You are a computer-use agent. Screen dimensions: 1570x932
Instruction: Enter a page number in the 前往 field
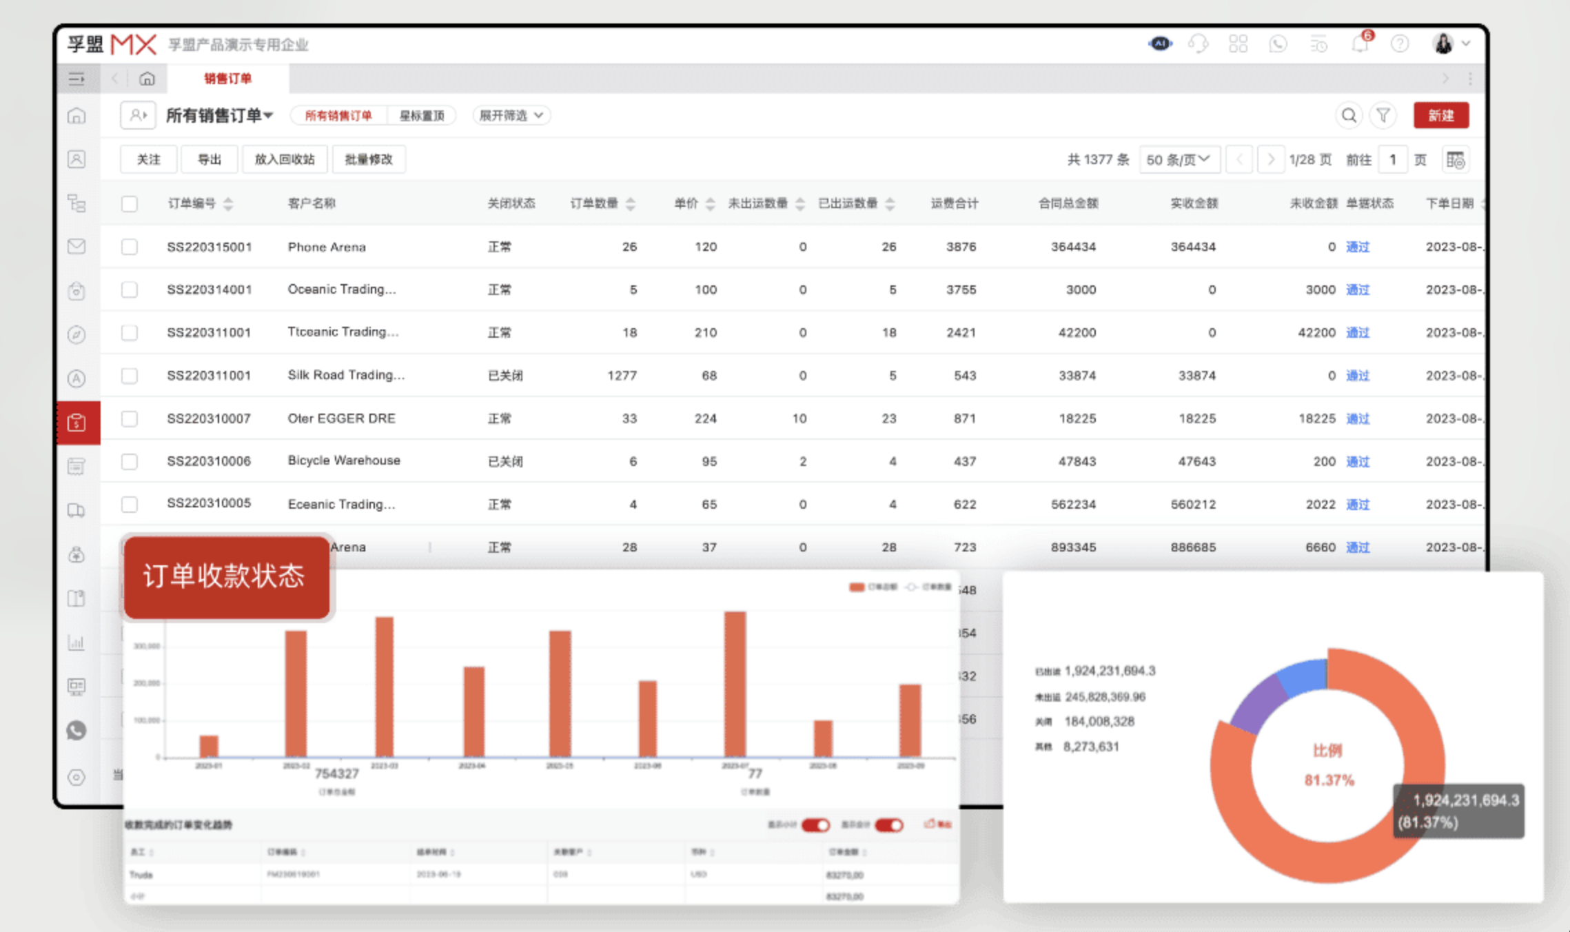point(1393,159)
